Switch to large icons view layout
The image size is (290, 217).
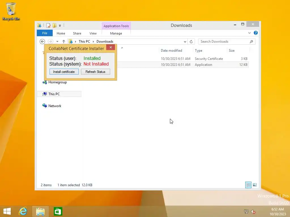[x=255, y=185]
